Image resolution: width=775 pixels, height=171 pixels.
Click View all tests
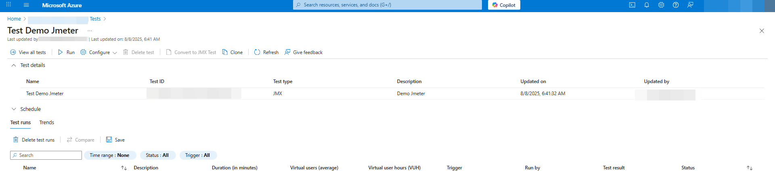click(x=28, y=52)
